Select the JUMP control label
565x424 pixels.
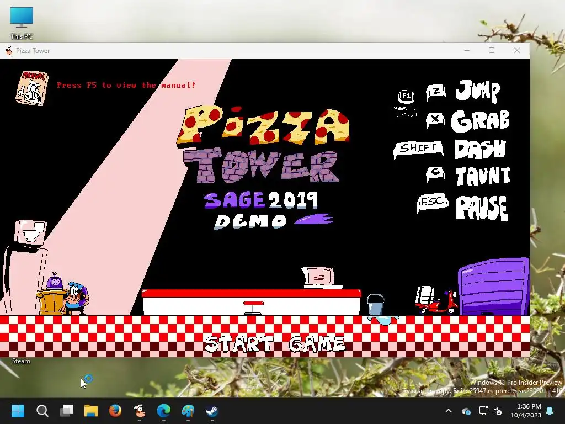coord(478,91)
